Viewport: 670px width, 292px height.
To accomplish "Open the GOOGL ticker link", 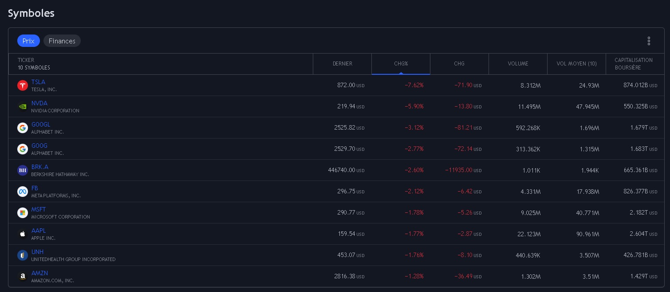I will point(41,124).
